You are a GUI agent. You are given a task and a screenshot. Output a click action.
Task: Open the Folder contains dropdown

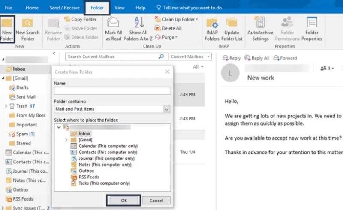click(167, 109)
